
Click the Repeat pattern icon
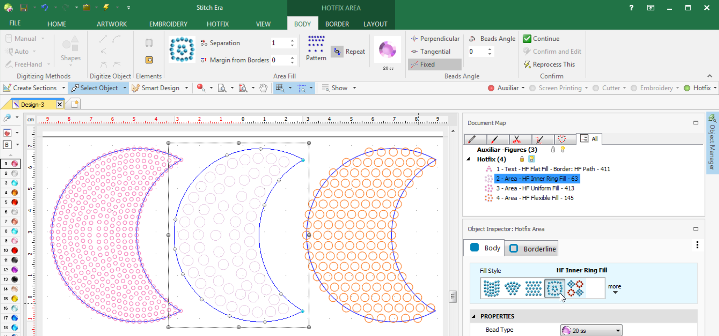[x=337, y=52]
